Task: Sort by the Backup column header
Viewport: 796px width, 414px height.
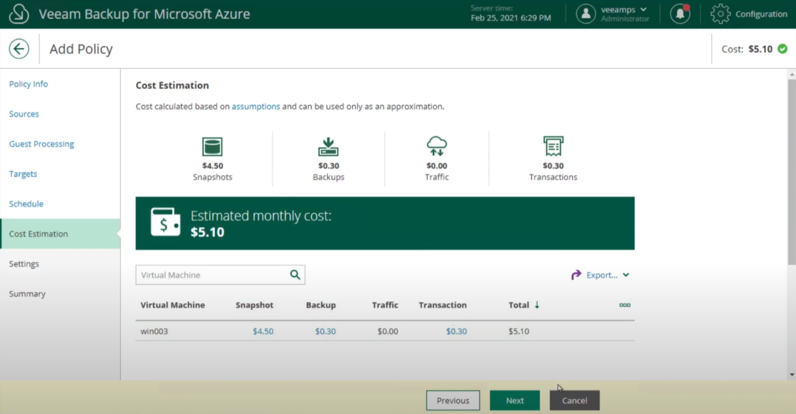Action: pos(321,305)
